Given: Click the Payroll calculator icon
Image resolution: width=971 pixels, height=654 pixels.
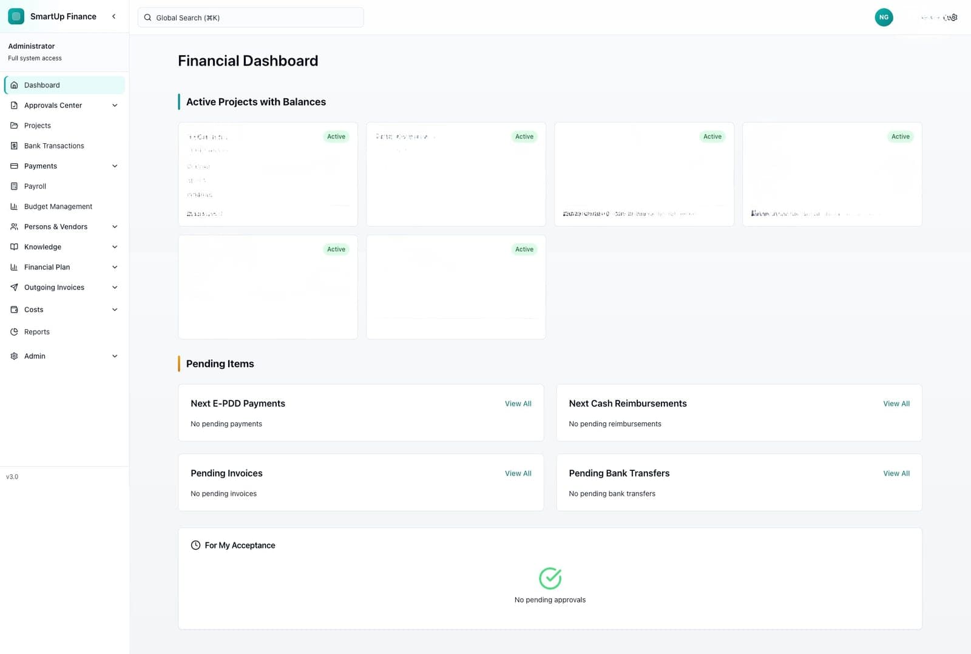Looking at the screenshot, I should [x=14, y=186].
